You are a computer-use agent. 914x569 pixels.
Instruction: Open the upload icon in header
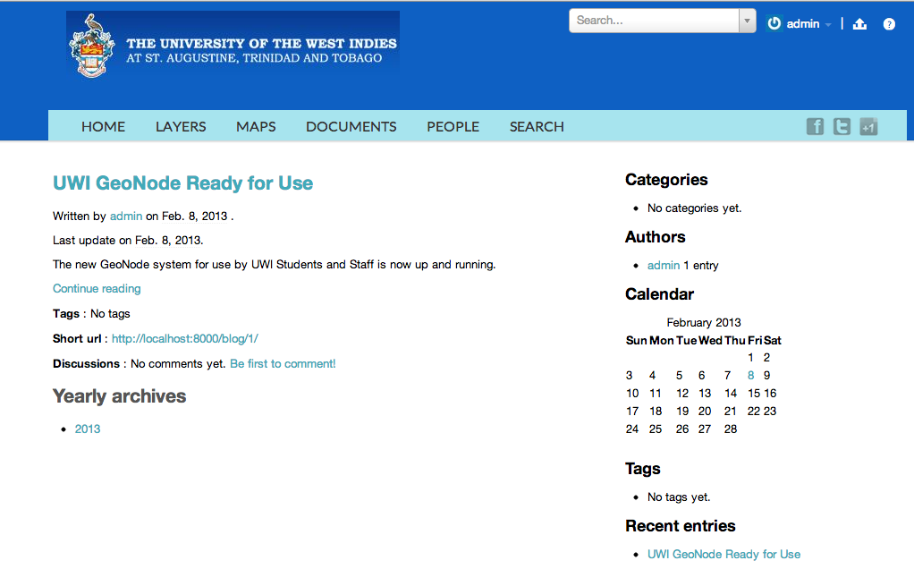tap(859, 24)
